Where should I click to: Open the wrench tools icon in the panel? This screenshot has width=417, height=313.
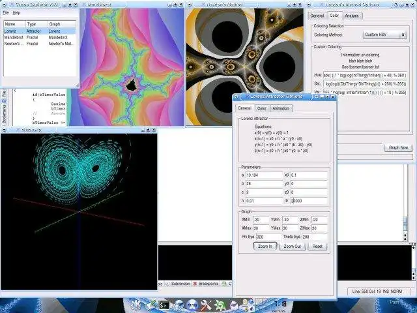coord(206,305)
